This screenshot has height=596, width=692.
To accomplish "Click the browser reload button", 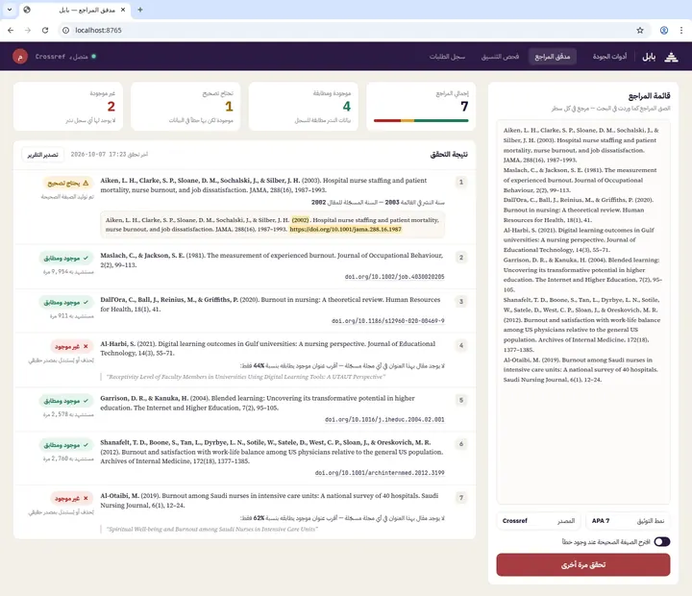I will (x=45, y=30).
